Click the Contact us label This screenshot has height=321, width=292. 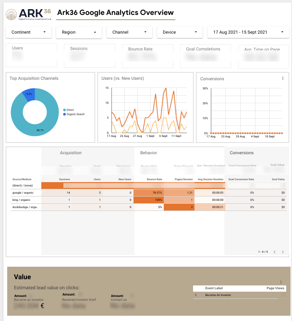coord(119,299)
